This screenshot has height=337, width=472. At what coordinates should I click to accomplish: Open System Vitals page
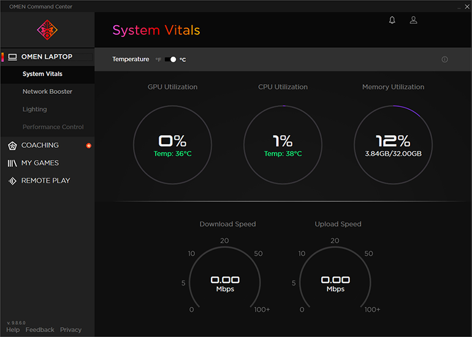click(x=48, y=74)
